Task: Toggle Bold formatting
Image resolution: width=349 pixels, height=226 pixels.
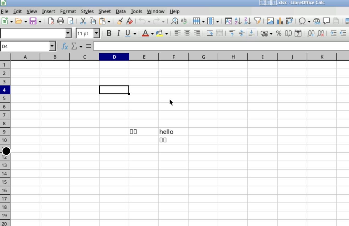Action: tap(109, 33)
